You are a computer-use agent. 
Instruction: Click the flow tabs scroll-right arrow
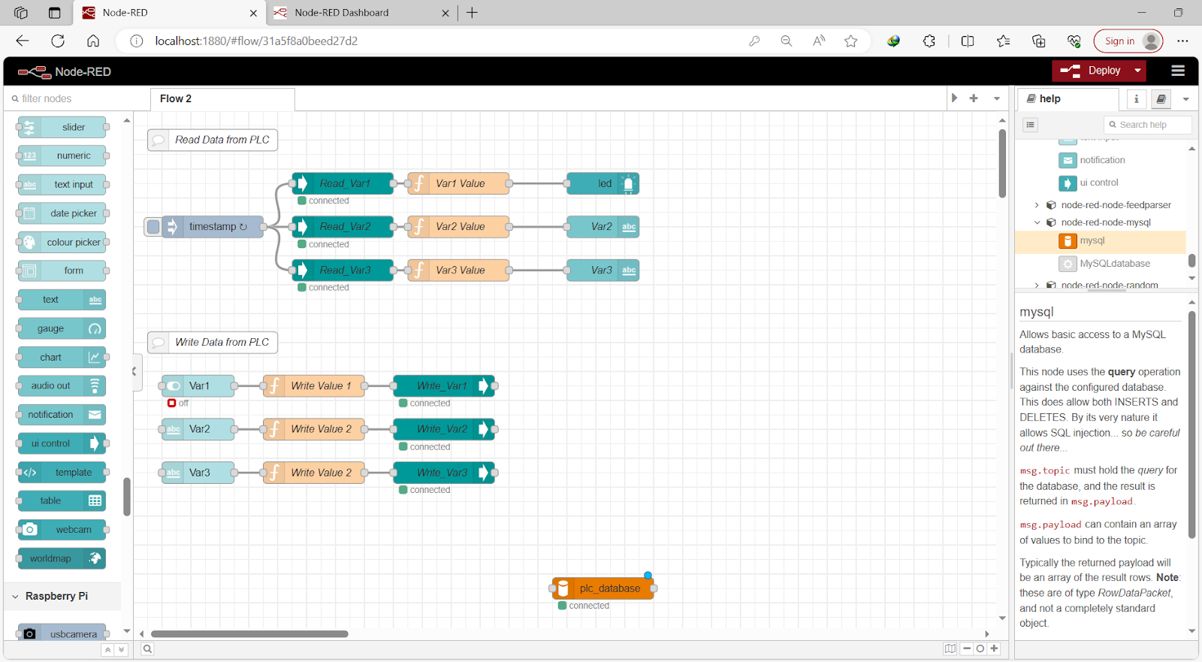click(954, 98)
